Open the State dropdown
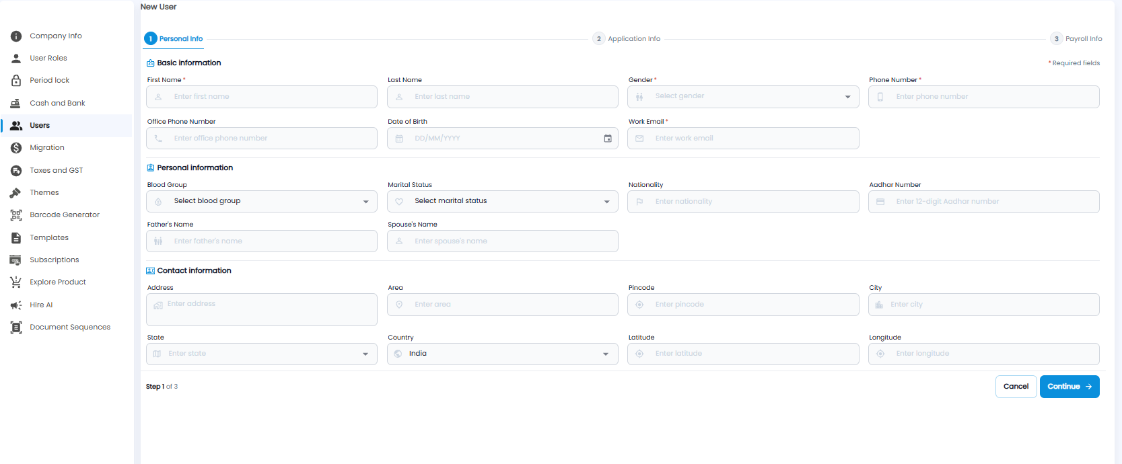Screen dimensions: 1122x464 tap(262, 354)
